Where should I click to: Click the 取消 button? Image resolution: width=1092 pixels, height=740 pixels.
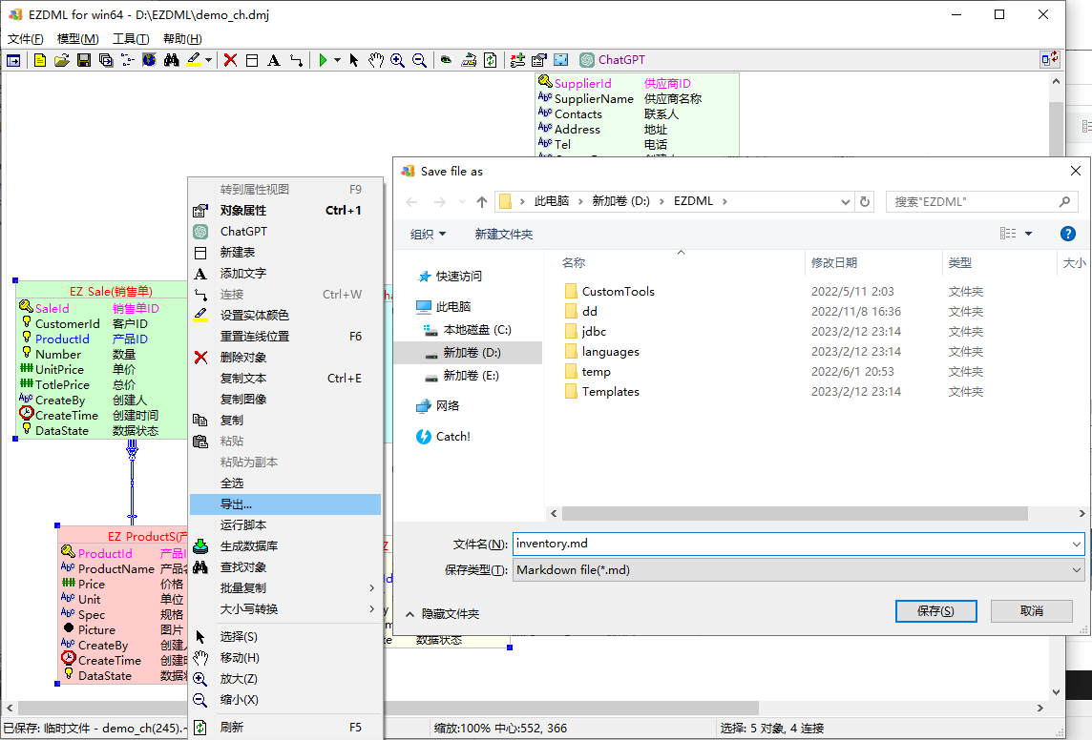[1032, 611]
